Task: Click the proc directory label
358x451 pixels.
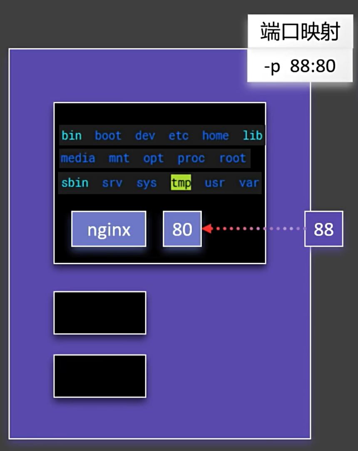Action: (x=191, y=159)
